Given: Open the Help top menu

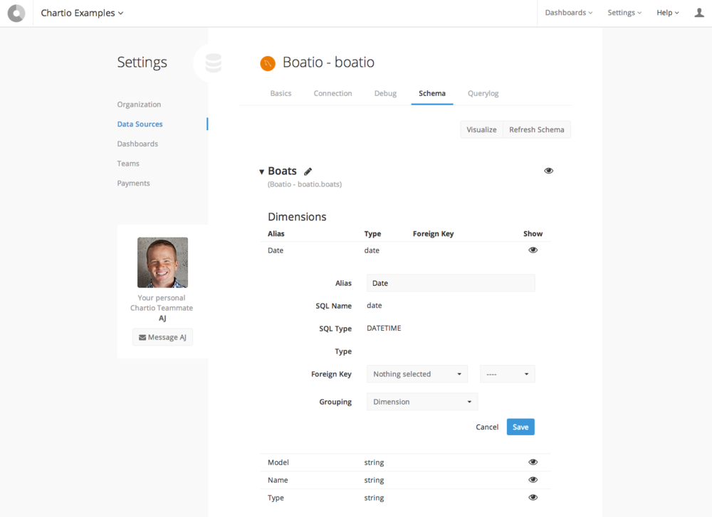Looking at the screenshot, I should click(668, 13).
